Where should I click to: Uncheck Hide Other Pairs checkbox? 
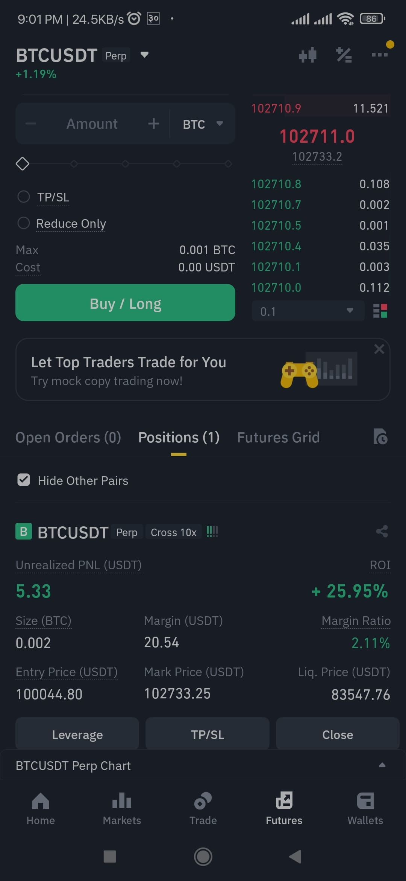tap(24, 480)
